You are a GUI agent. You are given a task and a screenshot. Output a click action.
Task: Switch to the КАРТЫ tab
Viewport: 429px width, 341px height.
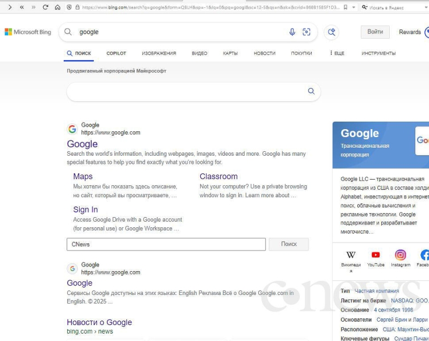coord(230,53)
